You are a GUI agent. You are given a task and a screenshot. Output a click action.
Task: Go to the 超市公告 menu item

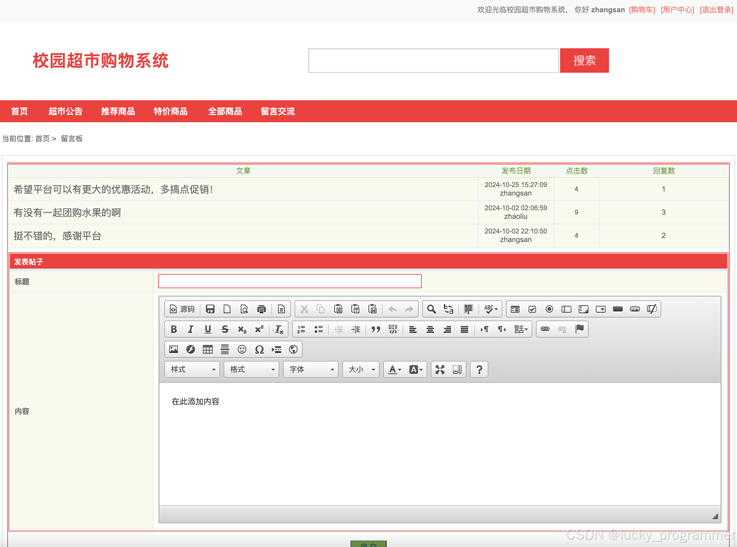pyautogui.click(x=65, y=111)
